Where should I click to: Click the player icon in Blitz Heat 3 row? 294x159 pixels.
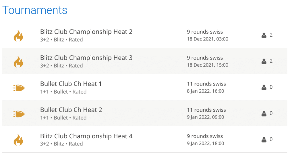264,61
